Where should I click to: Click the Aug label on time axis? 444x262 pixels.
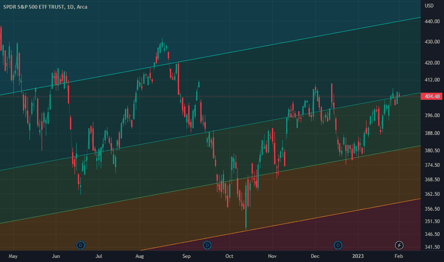pyautogui.click(x=140, y=256)
